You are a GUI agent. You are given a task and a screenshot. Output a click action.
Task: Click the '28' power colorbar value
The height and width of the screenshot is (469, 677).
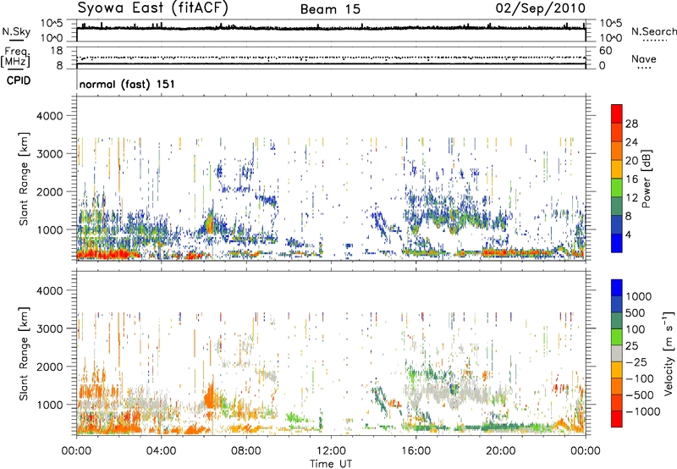click(631, 124)
